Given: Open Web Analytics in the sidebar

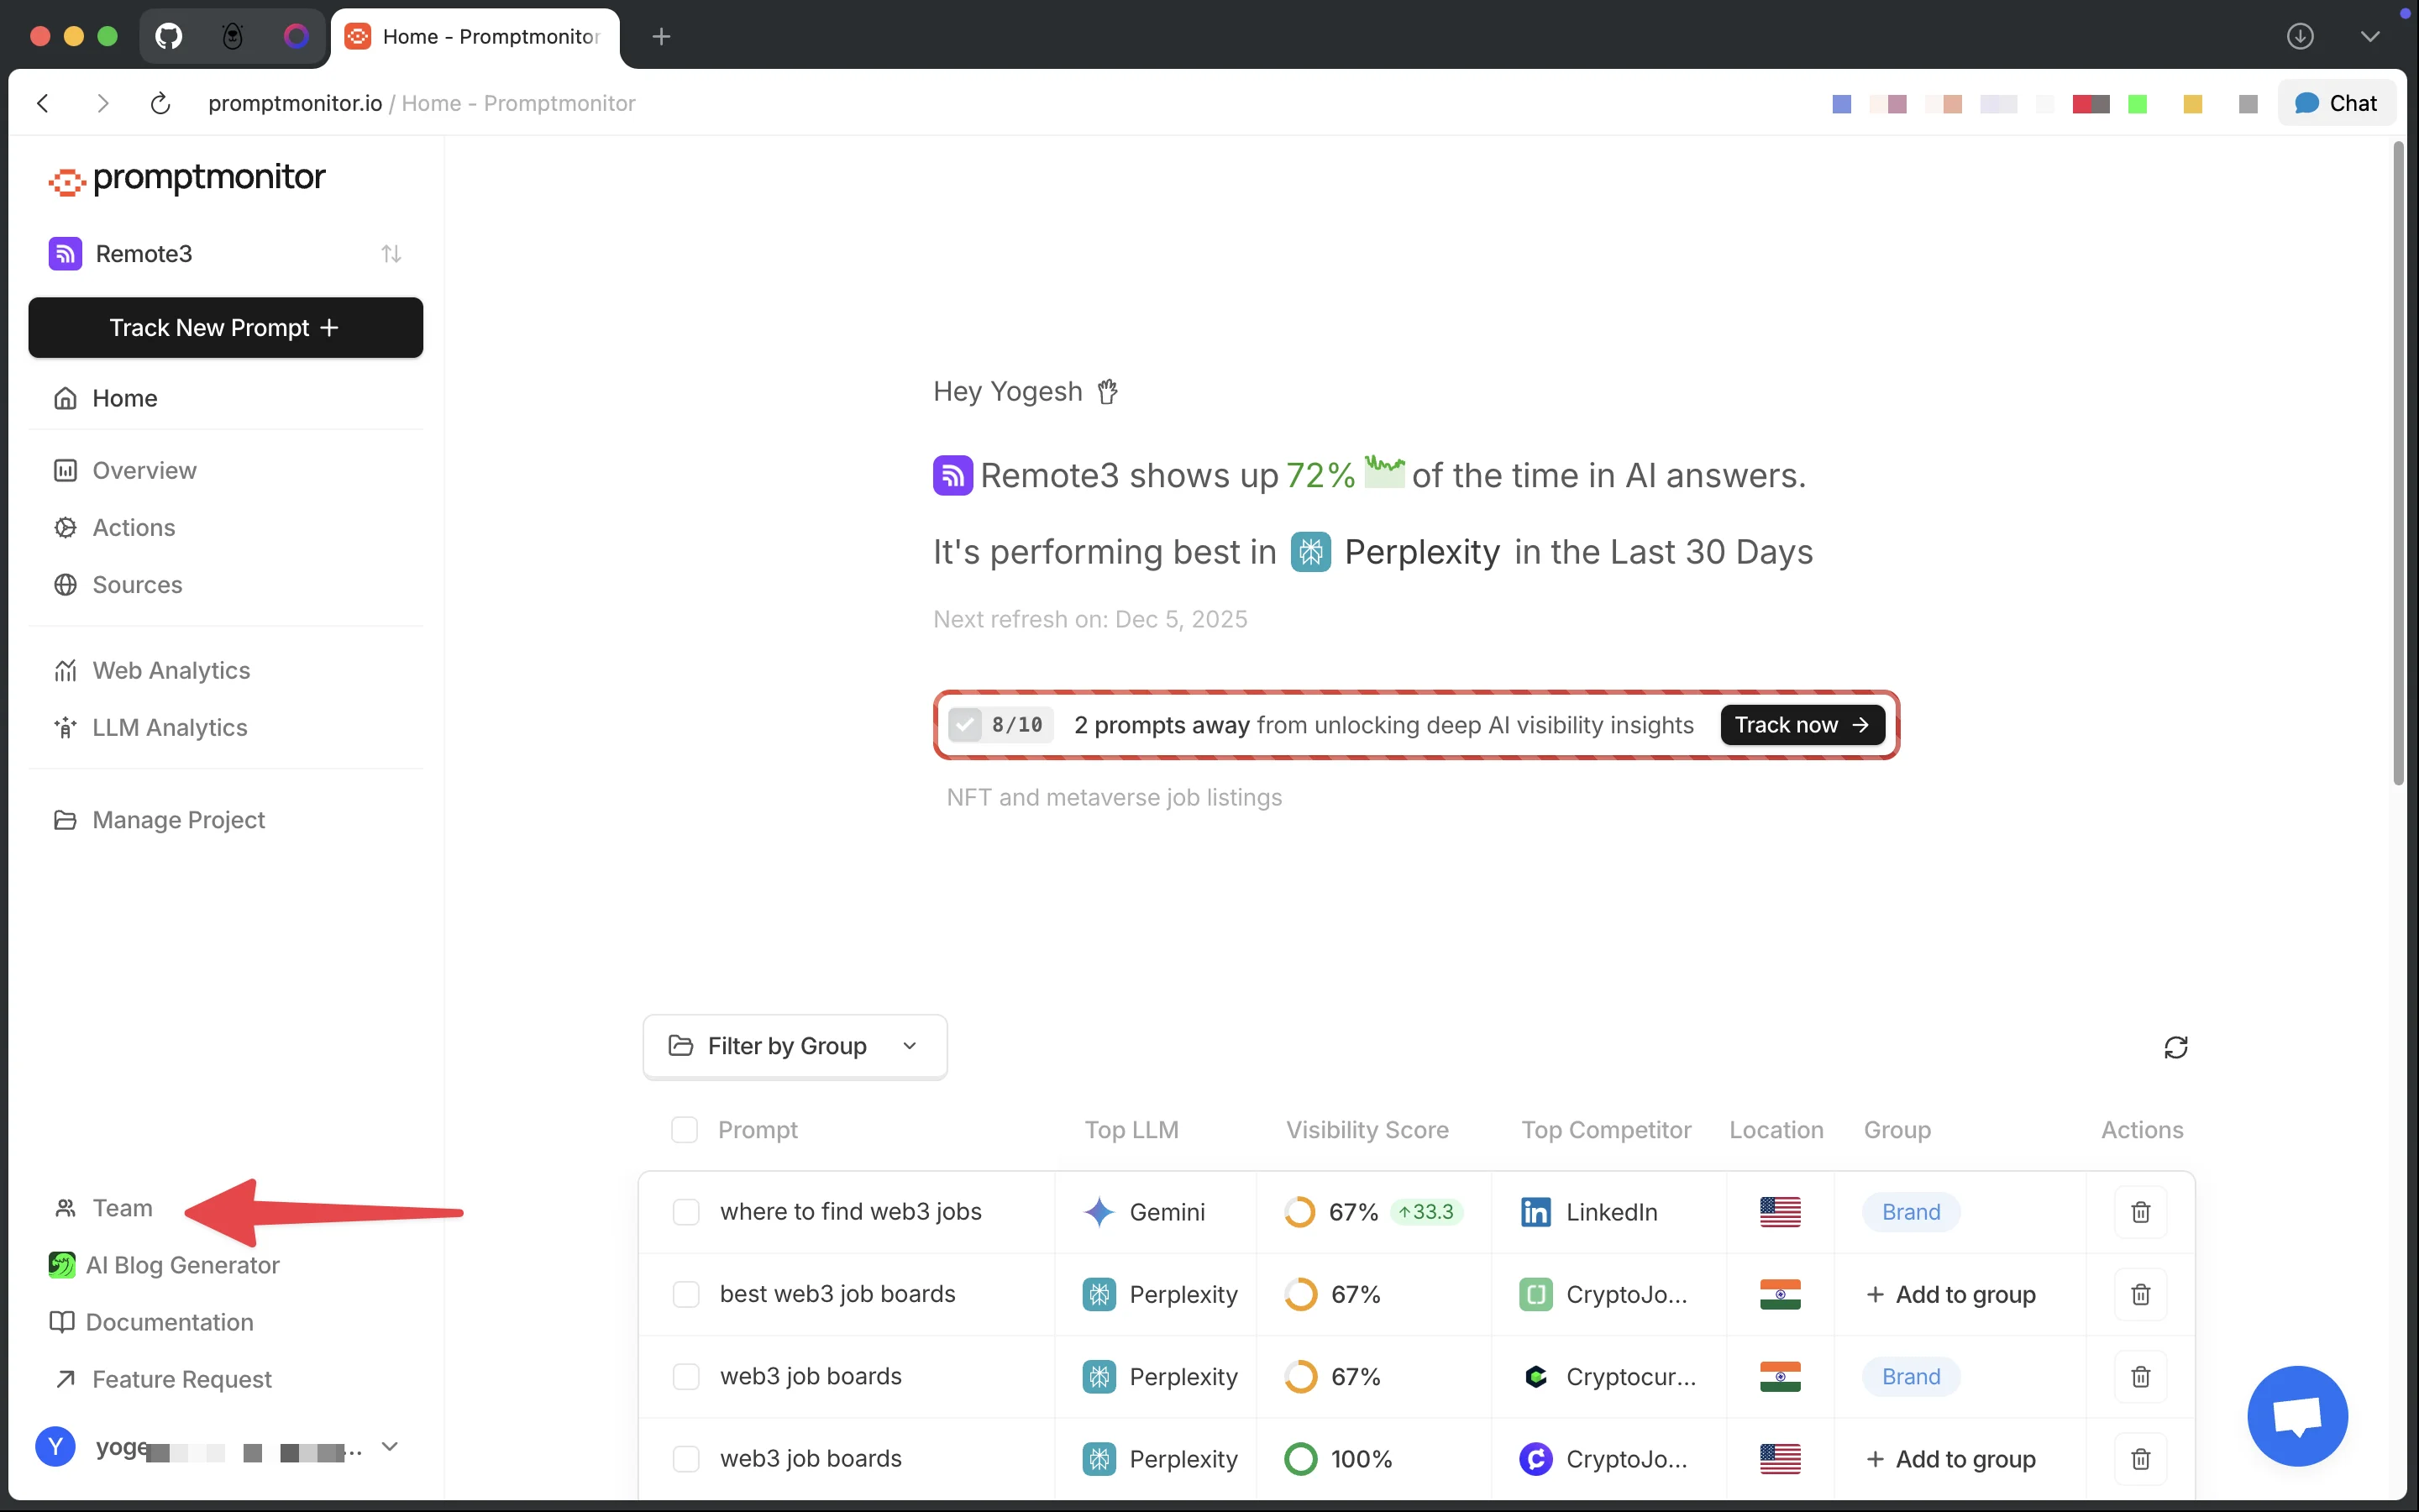Looking at the screenshot, I should coord(171,670).
